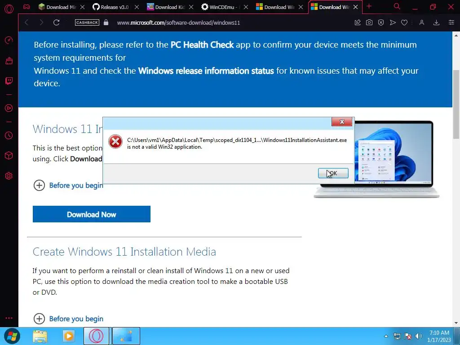Open Windows Media Player from taskbar
The image size is (460, 345).
[x=69, y=336]
